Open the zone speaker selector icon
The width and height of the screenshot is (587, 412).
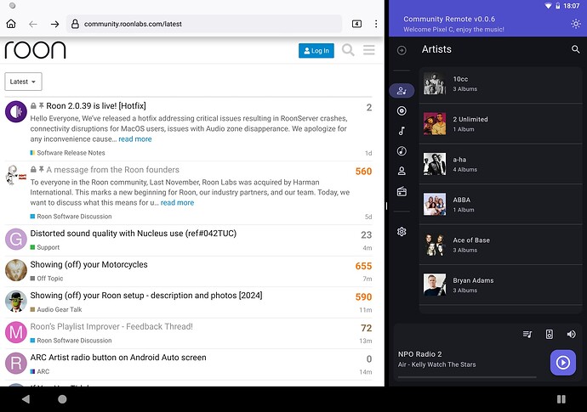tap(550, 334)
